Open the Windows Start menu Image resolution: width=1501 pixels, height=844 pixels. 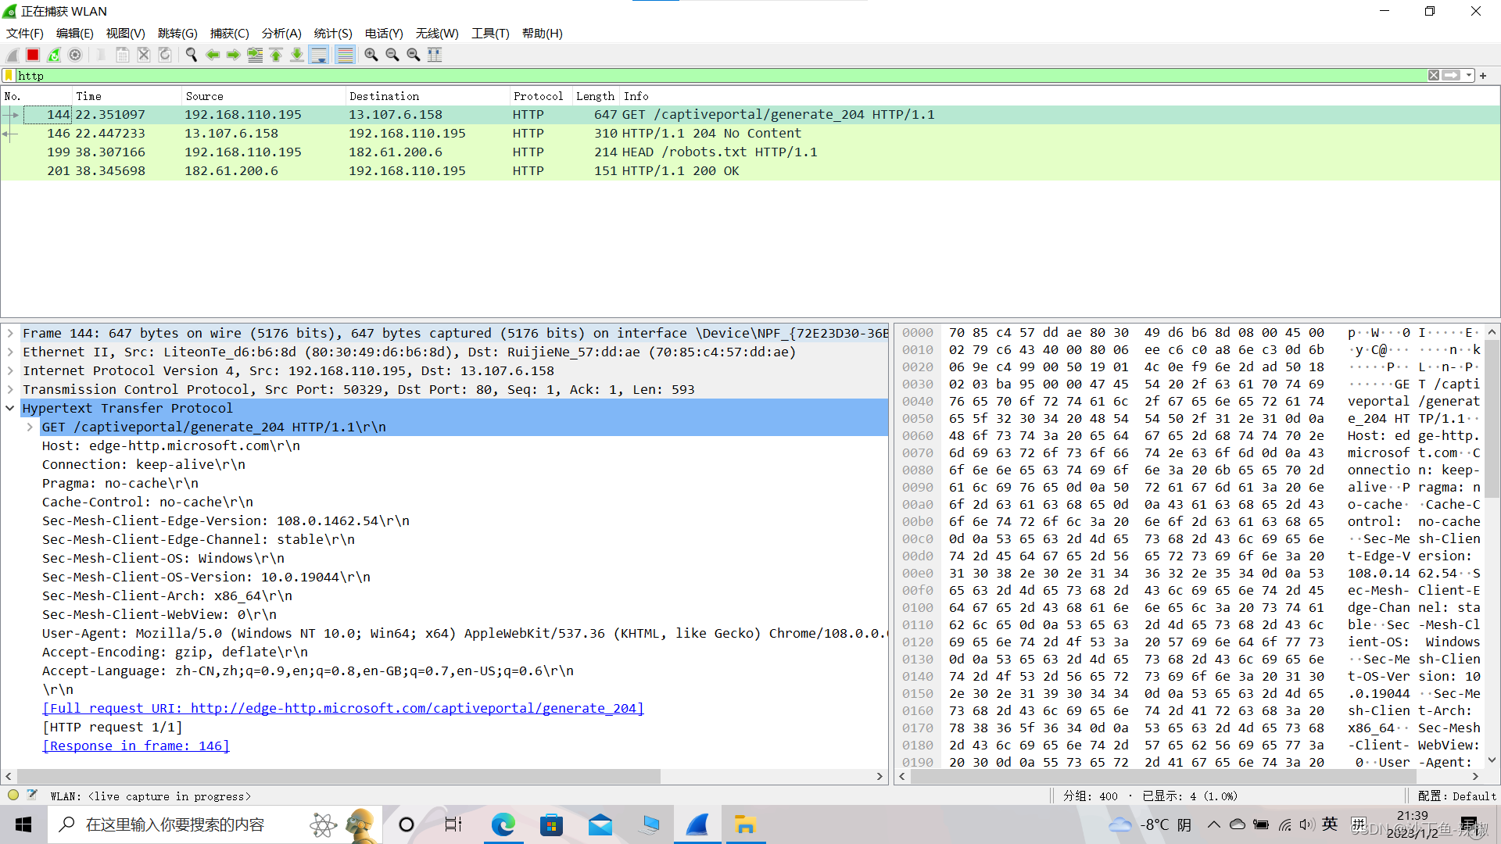pyautogui.click(x=23, y=825)
